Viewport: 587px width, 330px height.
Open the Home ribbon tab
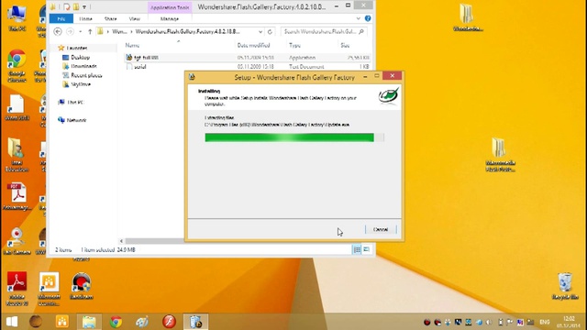85,18
